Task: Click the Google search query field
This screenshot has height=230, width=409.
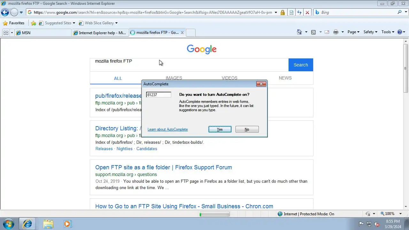Action: pos(189,65)
